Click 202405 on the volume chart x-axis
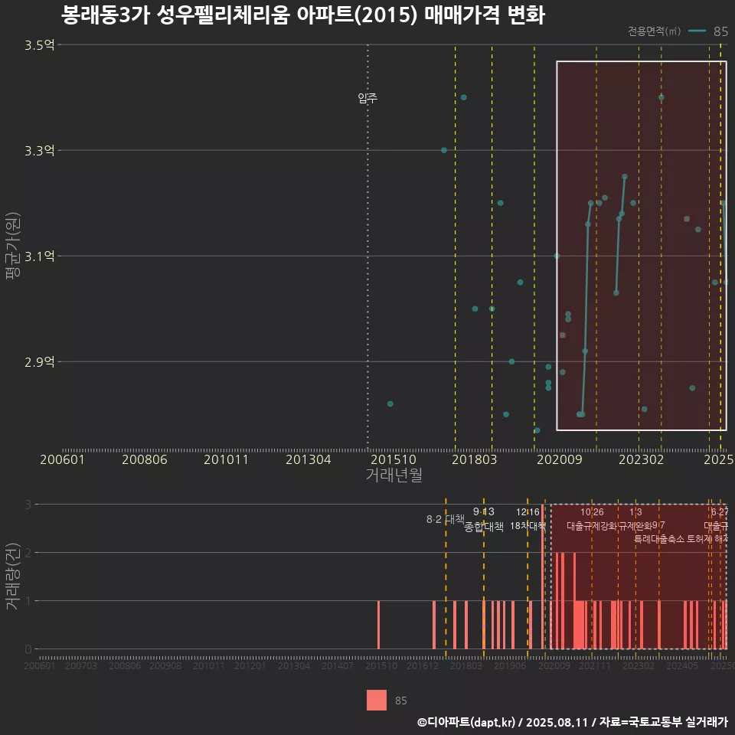 682,665
